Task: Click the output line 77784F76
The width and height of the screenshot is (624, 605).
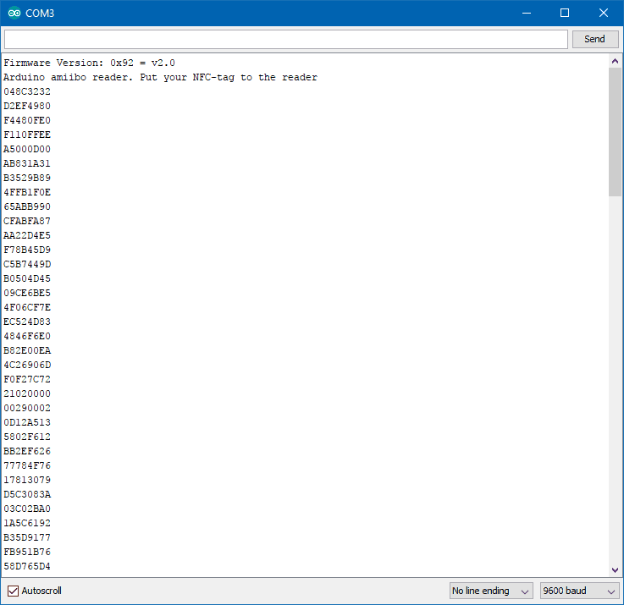Action: (27, 465)
